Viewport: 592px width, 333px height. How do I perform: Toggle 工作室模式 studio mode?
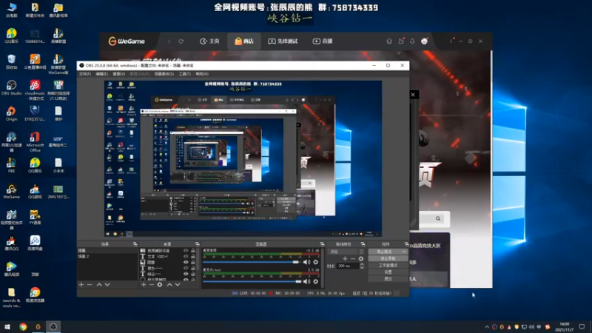coord(388,265)
